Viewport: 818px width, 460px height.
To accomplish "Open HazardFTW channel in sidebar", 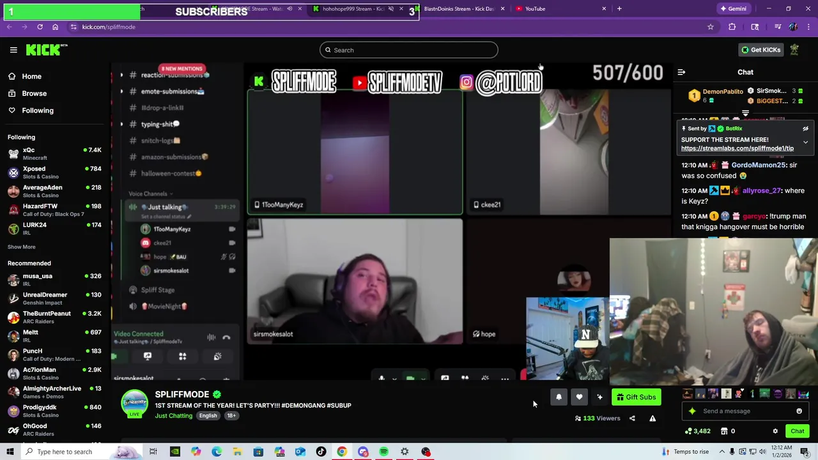I will [x=54, y=210].
